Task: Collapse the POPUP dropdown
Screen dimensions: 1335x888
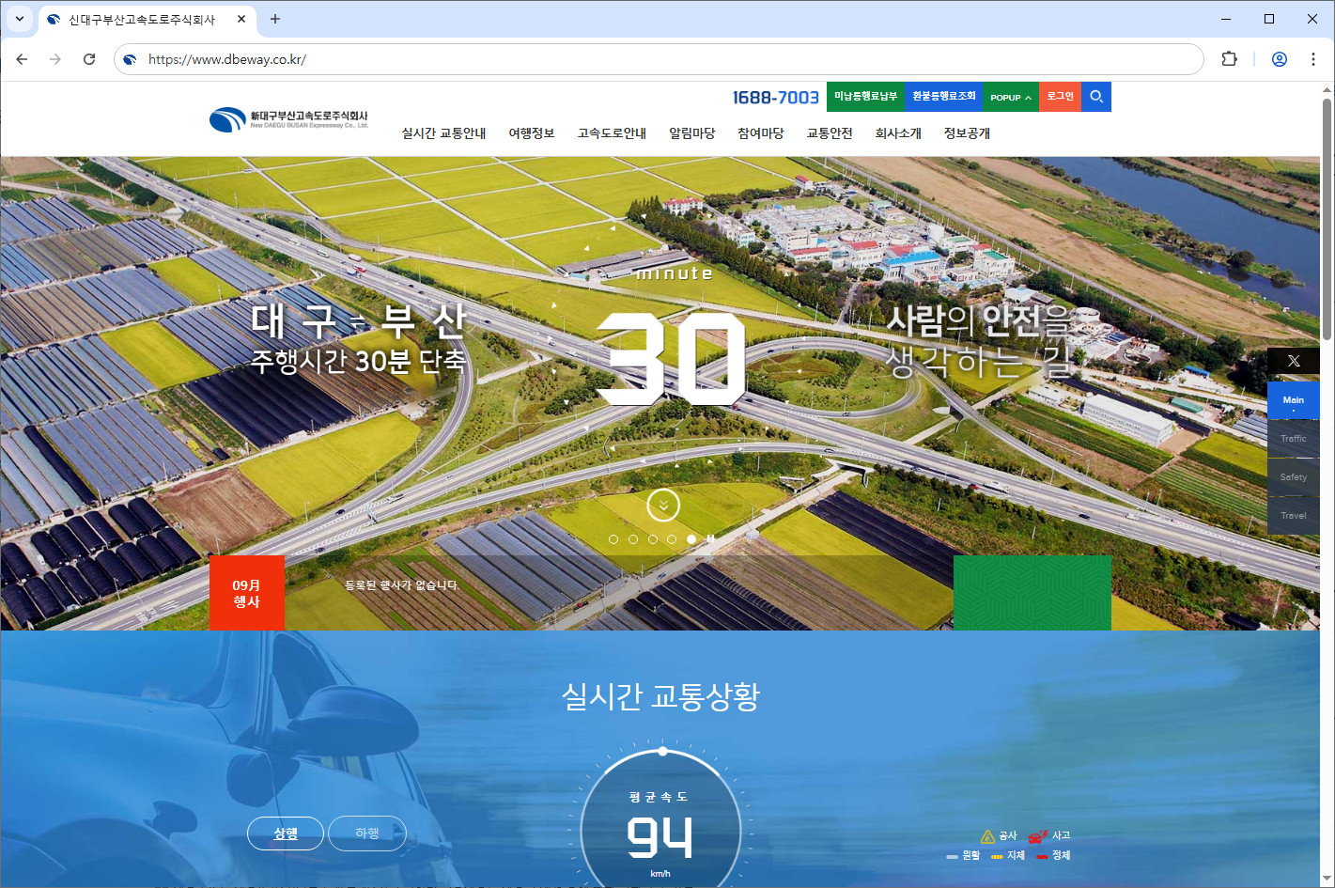Action: pos(1010,96)
